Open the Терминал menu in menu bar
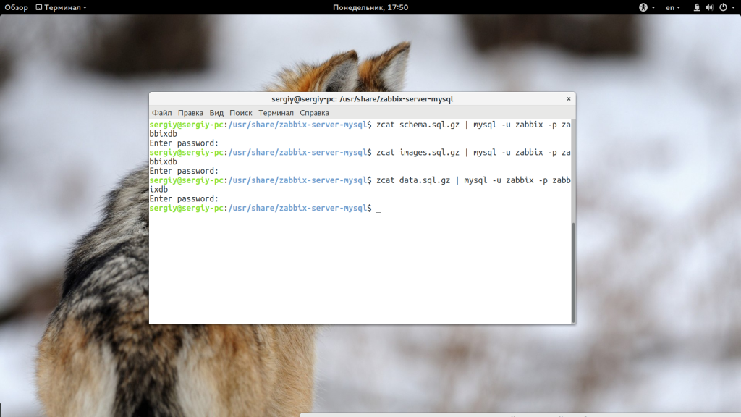Screen dimensions: 741x417 tap(276, 113)
